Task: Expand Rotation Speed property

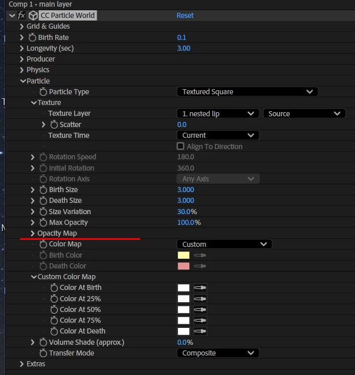Action: point(32,157)
